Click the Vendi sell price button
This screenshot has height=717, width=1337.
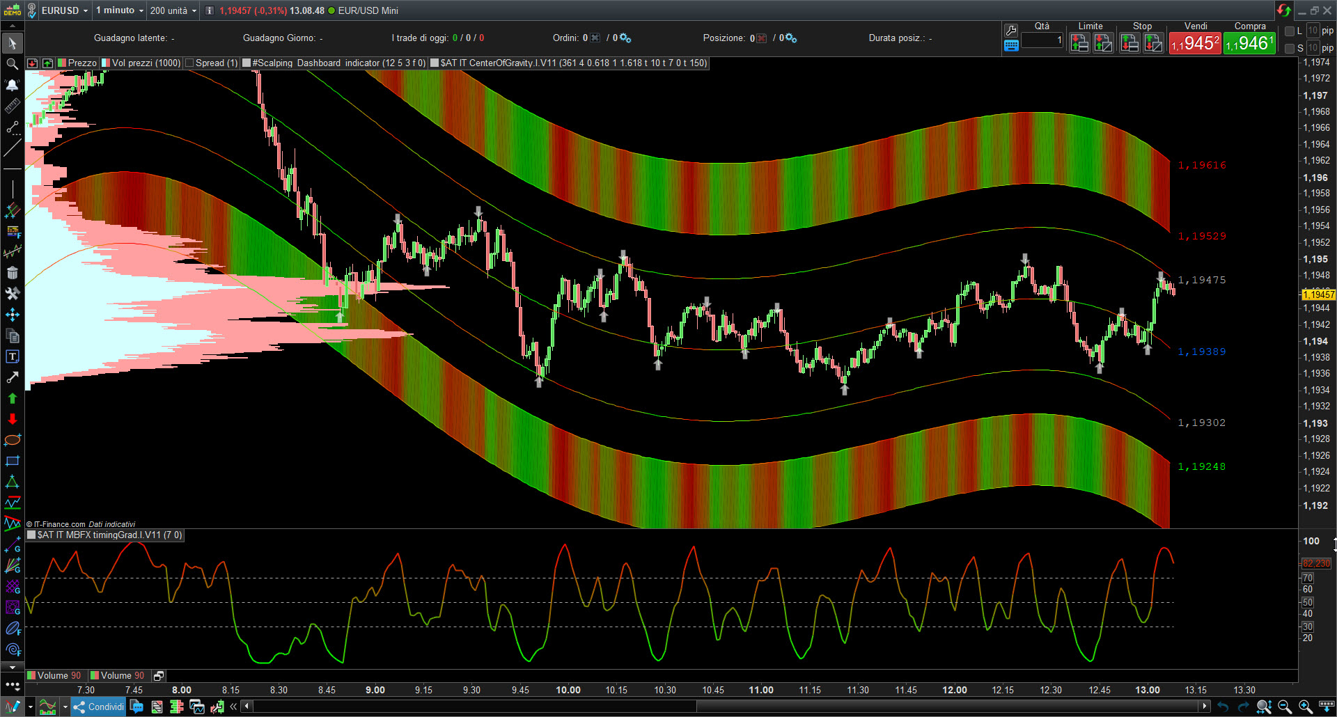pos(1195,43)
